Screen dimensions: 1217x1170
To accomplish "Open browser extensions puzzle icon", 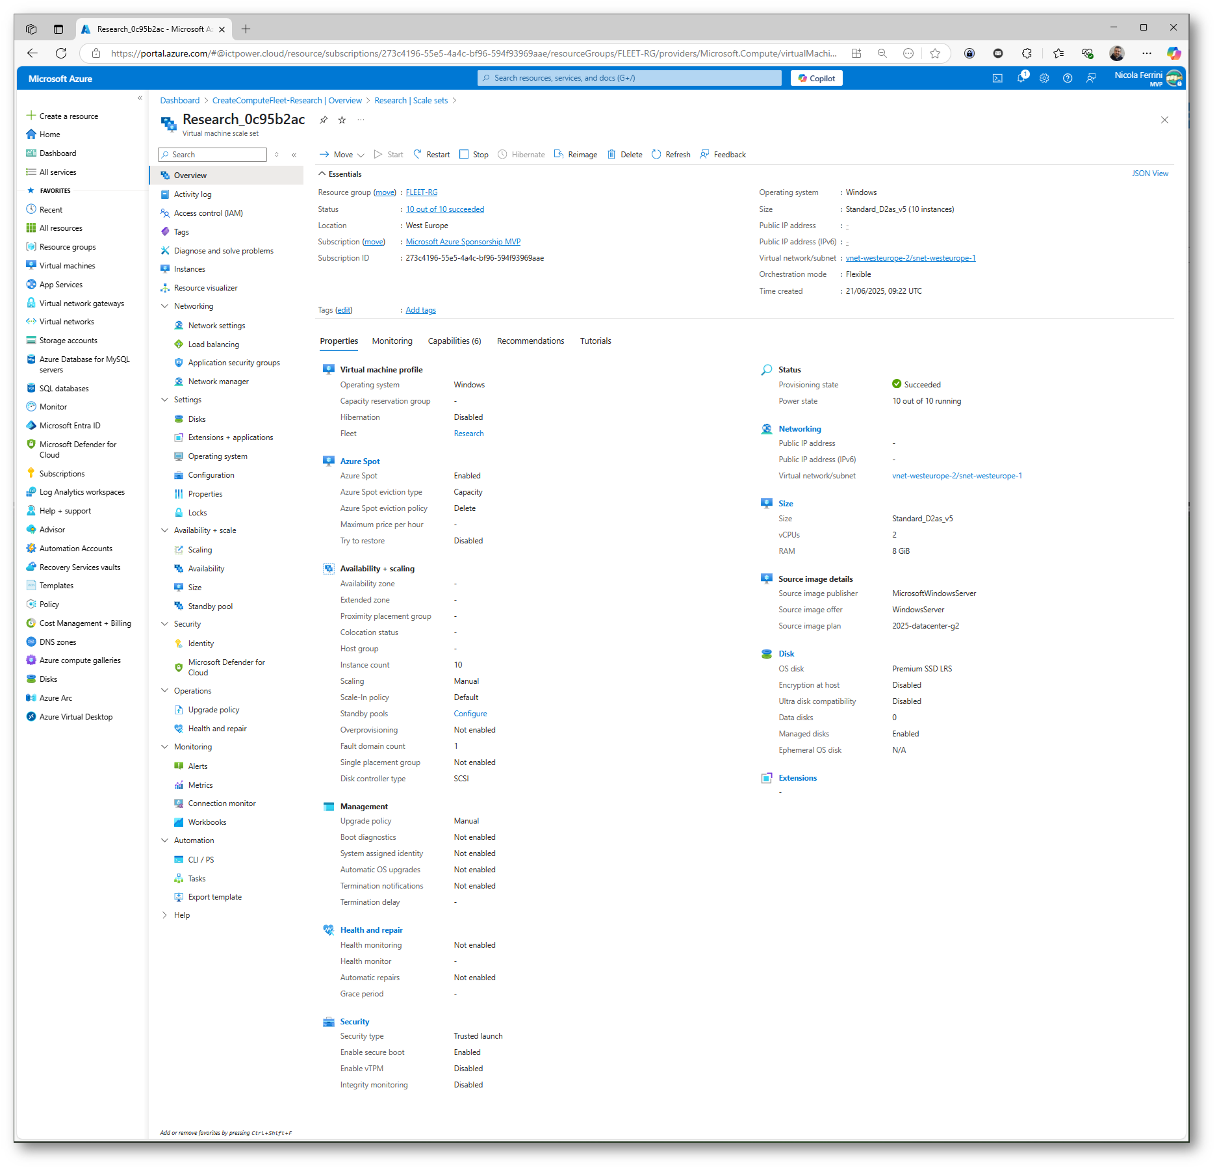I will pyautogui.click(x=1027, y=53).
